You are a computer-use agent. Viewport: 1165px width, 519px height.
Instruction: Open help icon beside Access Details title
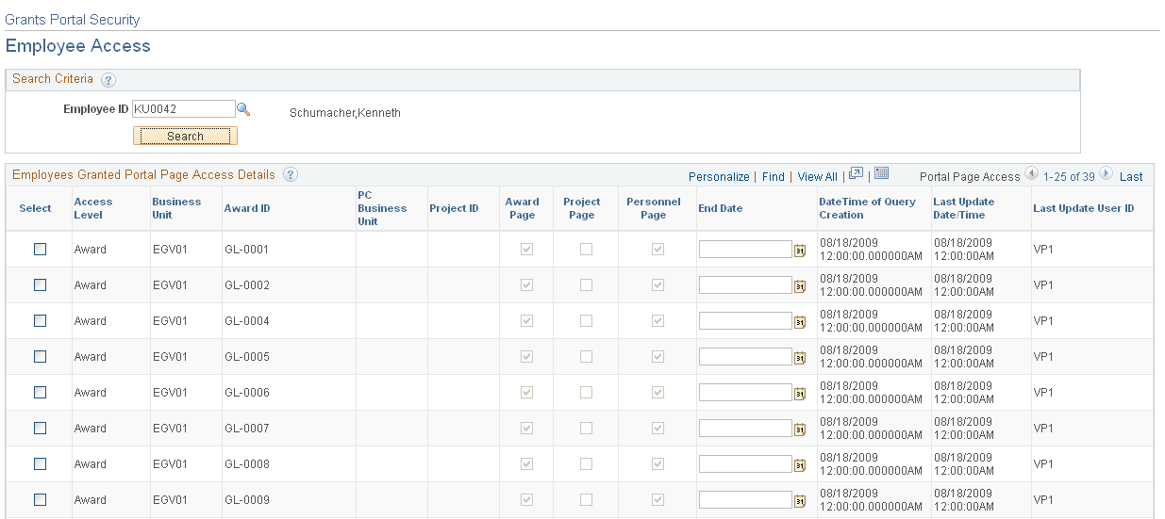291,175
